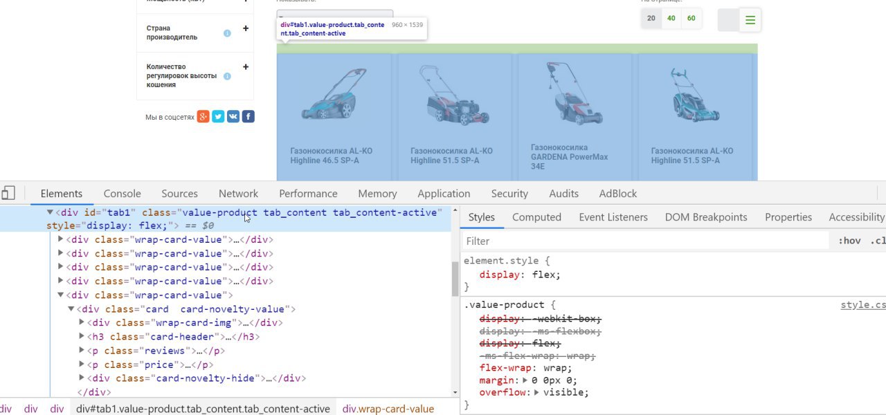Toggle the device toolbar icon in DevTools
The height and width of the screenshot is (415, 886).
click(8, 193)
